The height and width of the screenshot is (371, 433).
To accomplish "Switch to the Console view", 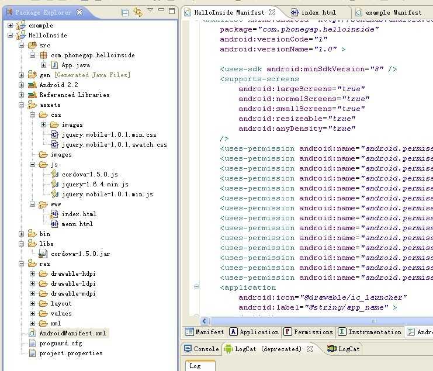I will click(x=202, y=349).
